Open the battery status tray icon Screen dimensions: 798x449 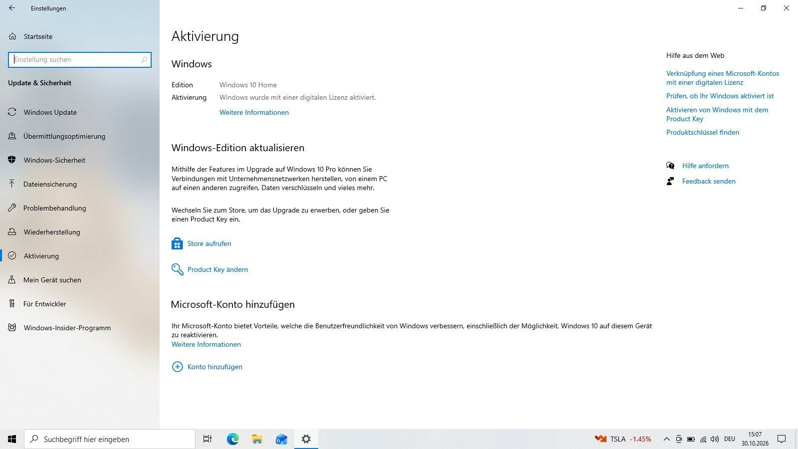[691, 439]
